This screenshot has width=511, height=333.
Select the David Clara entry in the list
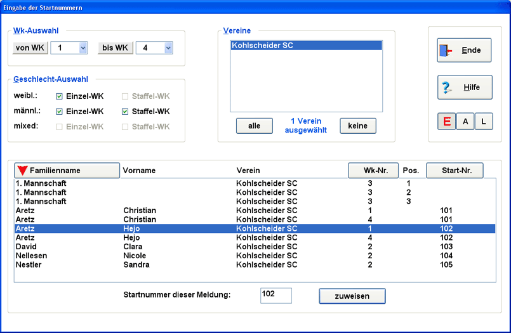click(254, 247)
